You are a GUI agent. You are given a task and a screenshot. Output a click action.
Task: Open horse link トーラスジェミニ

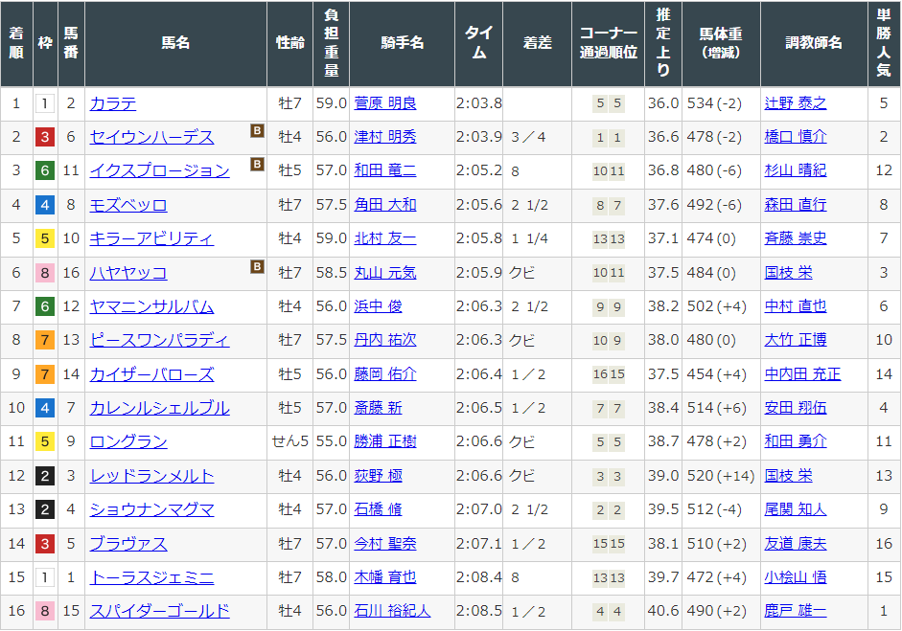click(x=151, y=577)
